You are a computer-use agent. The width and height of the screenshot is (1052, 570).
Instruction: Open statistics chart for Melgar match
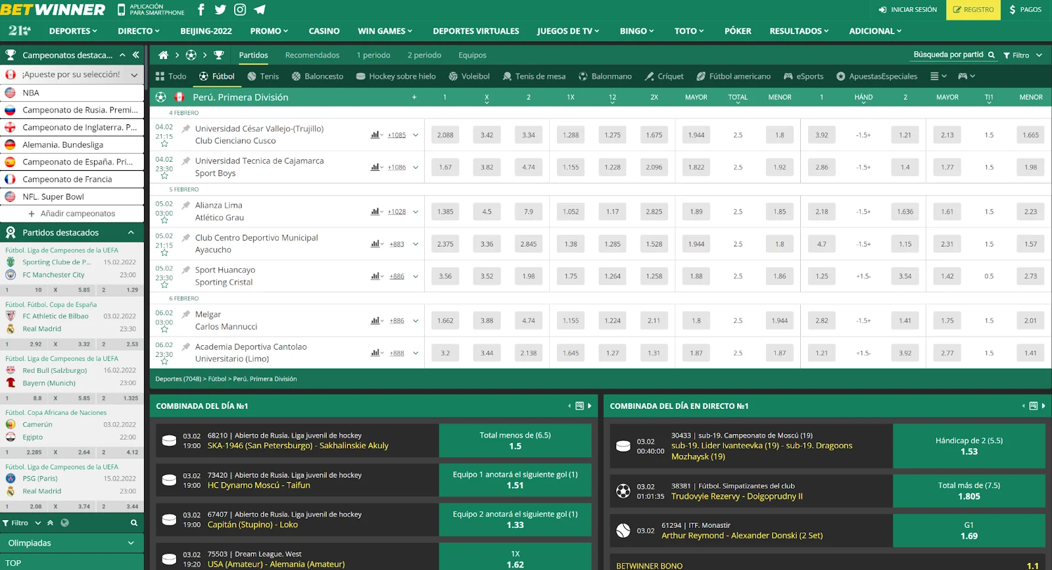point(375,321)
